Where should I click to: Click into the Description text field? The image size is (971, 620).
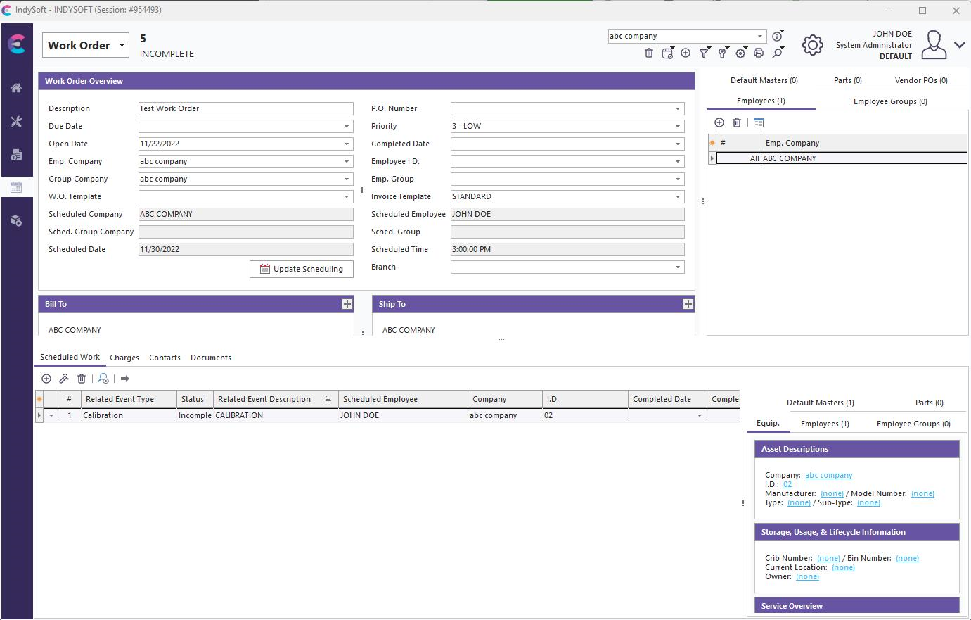(245, 108)
